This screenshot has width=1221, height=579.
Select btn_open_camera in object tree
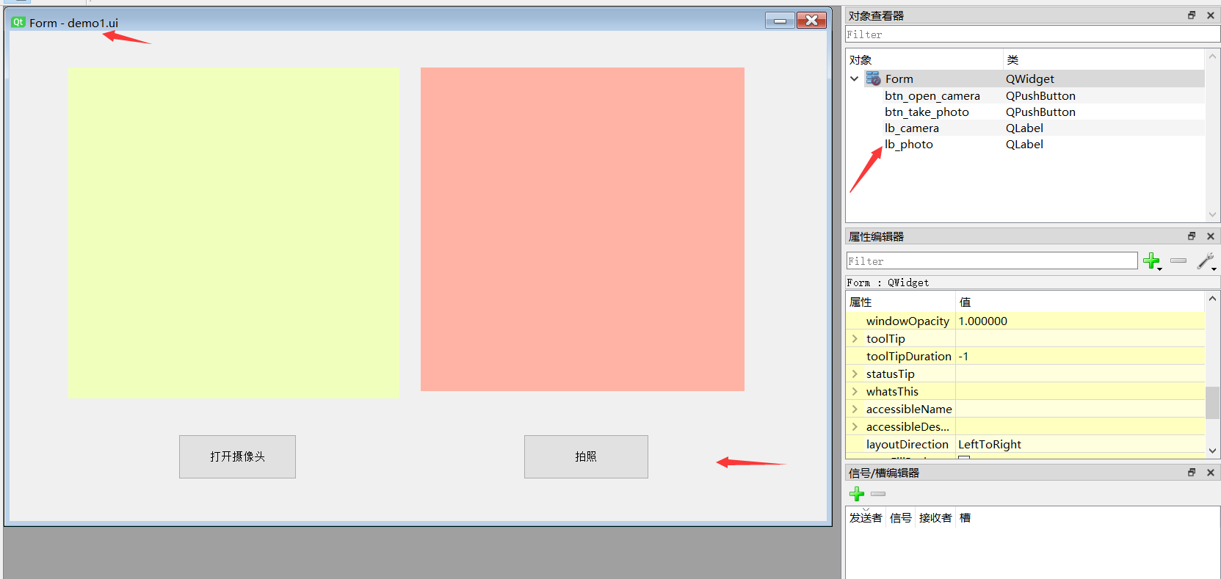(x=932, y=95)
